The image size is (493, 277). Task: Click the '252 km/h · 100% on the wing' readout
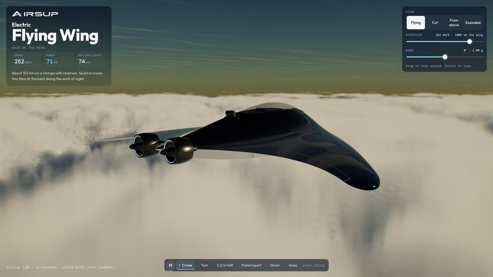(459, 35)
